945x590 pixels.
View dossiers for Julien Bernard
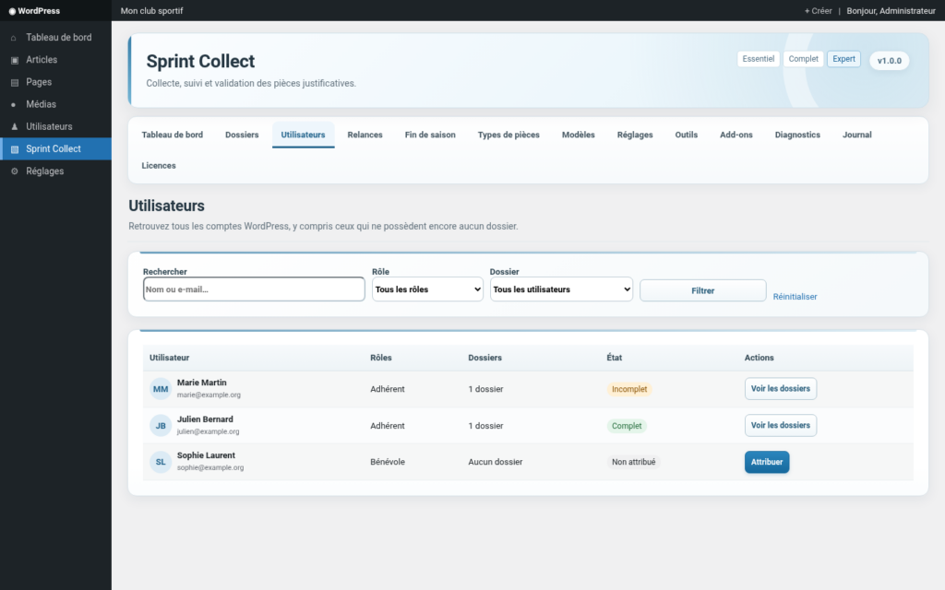[x=781, y=426]
